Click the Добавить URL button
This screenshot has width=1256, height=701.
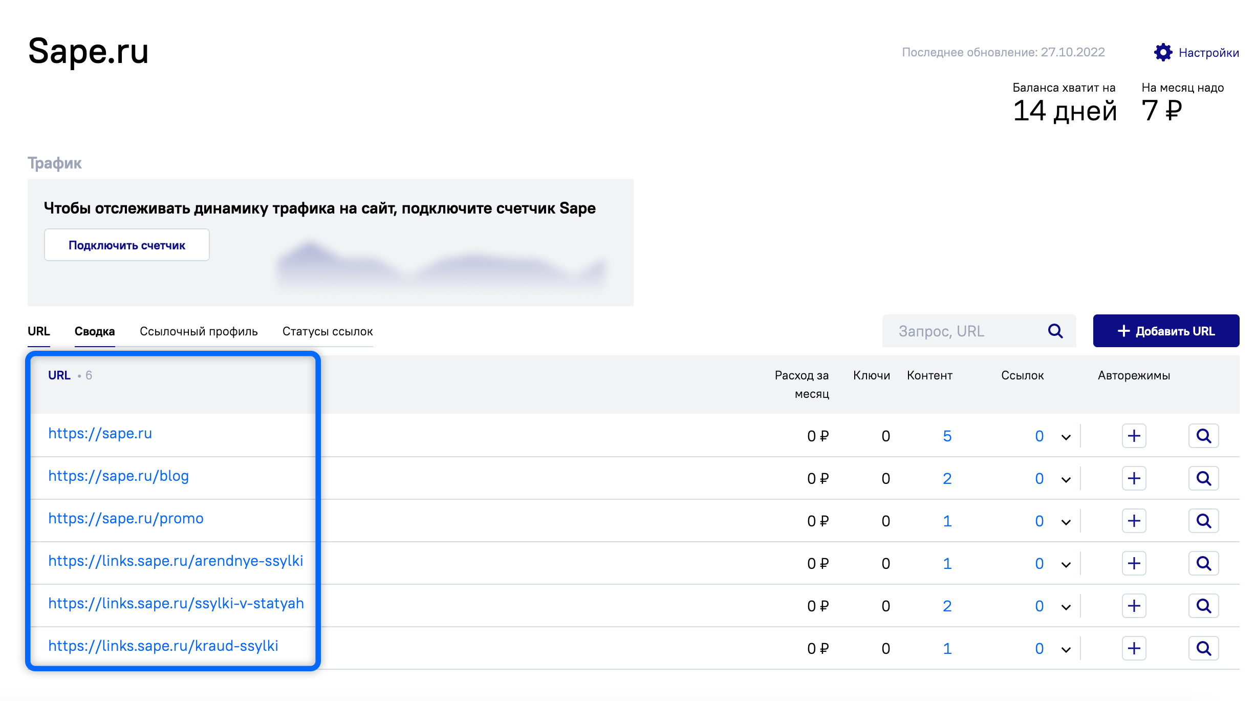pos(1166,331)
